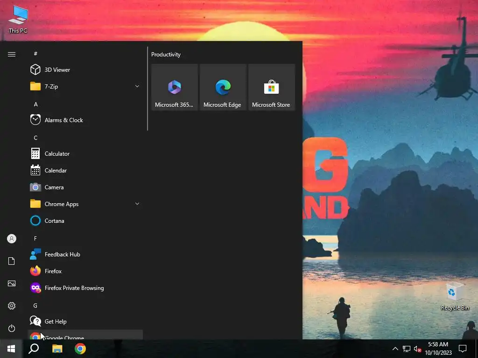This screenshot has width=478, height=358.
Task: Click the Productivity group header
Action: coord(166,55)
